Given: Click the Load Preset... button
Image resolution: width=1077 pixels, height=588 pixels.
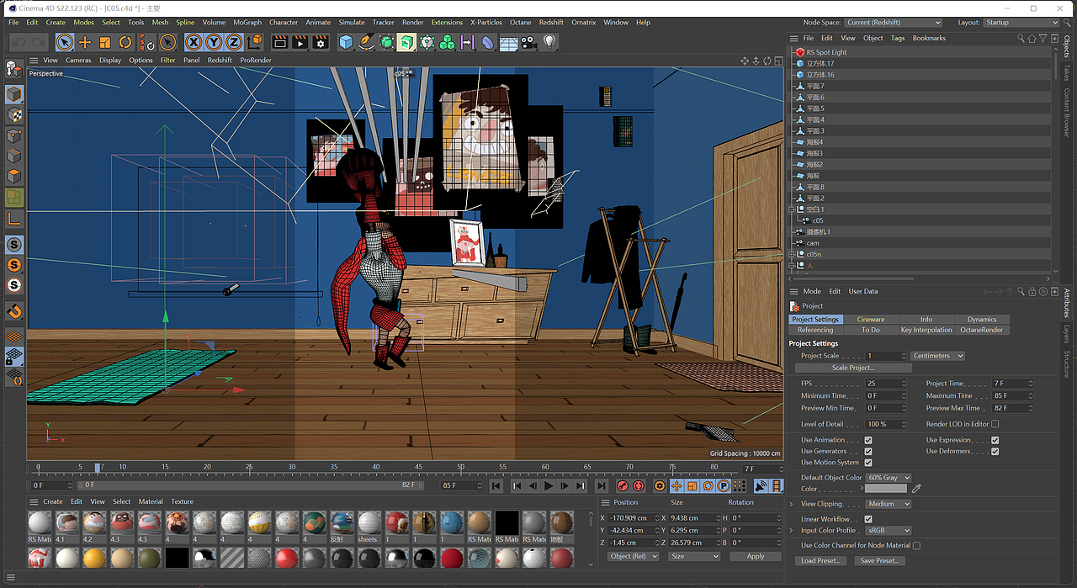Looking at the screenshot, I should tap(820, 560).
